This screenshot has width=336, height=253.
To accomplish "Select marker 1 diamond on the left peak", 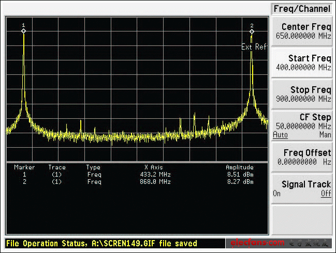I will 23,31.
